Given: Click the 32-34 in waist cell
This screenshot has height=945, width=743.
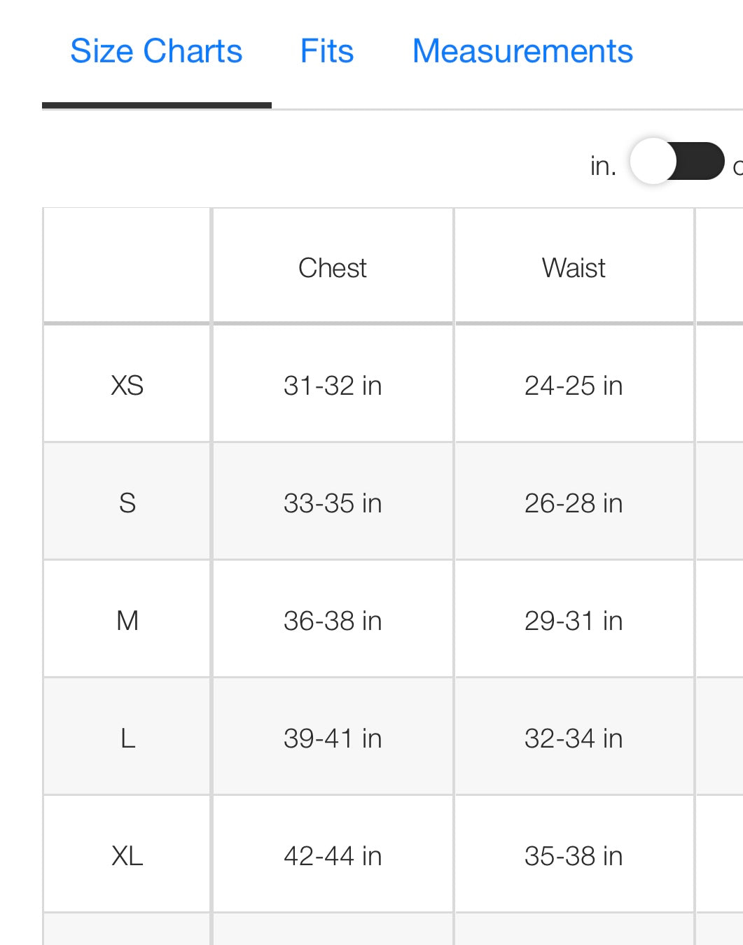Looking at the screenshot, I should point(574,738).
